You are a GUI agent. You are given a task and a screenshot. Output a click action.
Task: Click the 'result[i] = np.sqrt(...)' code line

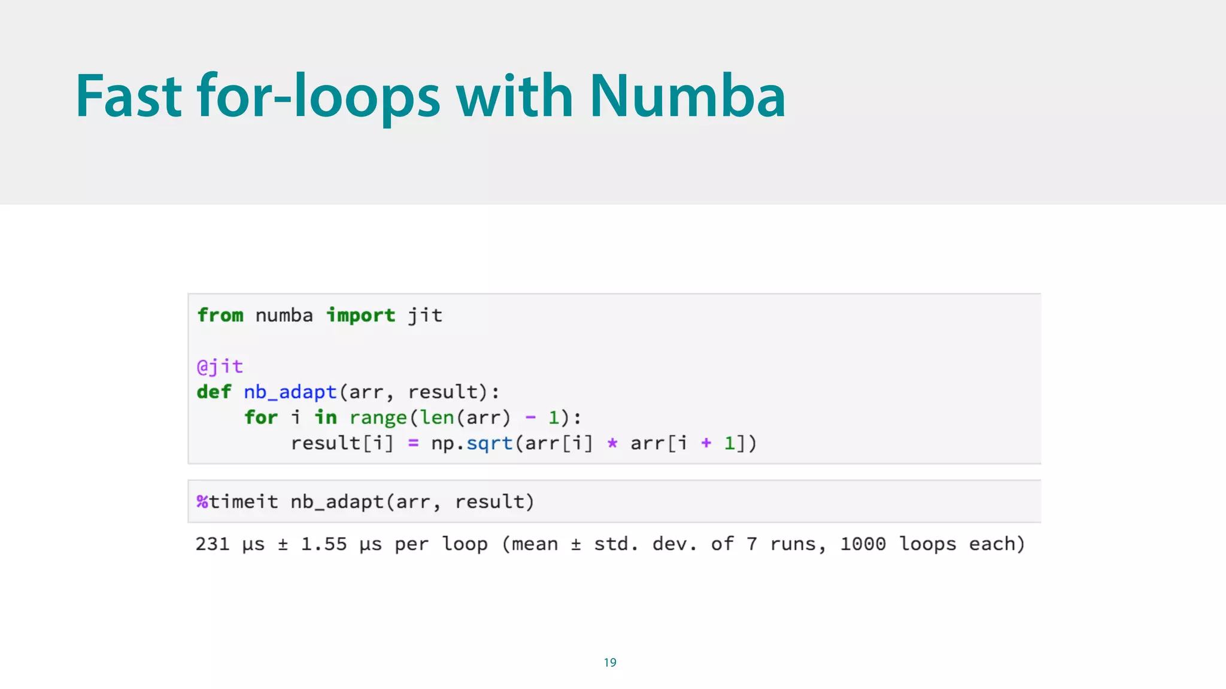click(524, 443)
